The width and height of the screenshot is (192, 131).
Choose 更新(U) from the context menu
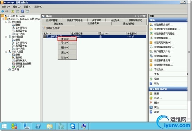[x=67, y=39]
